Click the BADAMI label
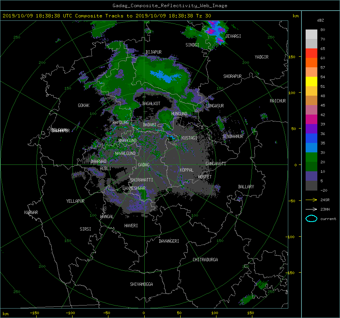This screenshot has width=340, height=318. (150, 125)
